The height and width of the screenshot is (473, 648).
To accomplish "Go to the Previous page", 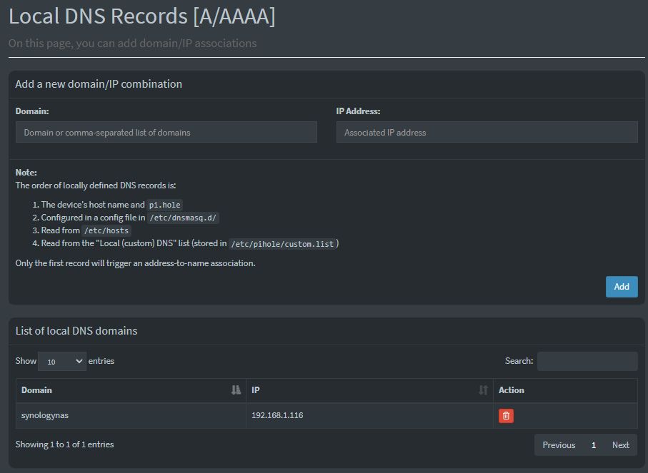I will (x=558, y=445).
